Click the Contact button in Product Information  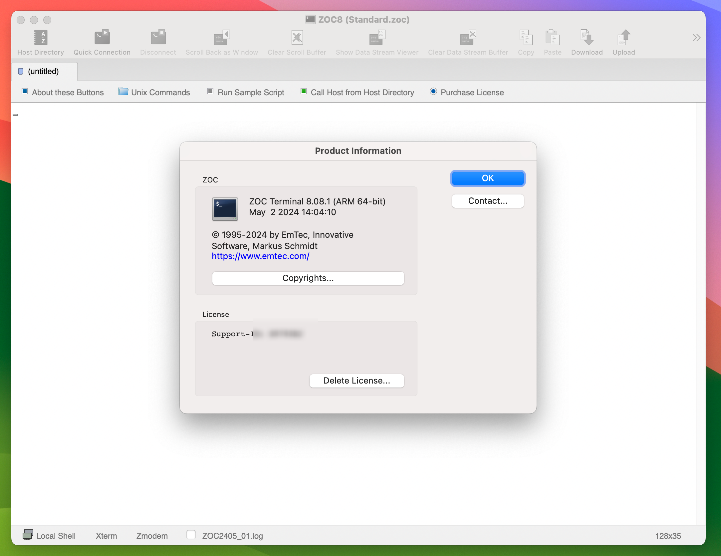[x=487, y=200]
